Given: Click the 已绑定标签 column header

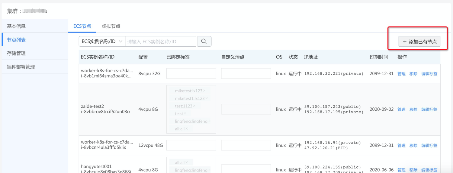Looking at the screenshot, I should 178,57.
